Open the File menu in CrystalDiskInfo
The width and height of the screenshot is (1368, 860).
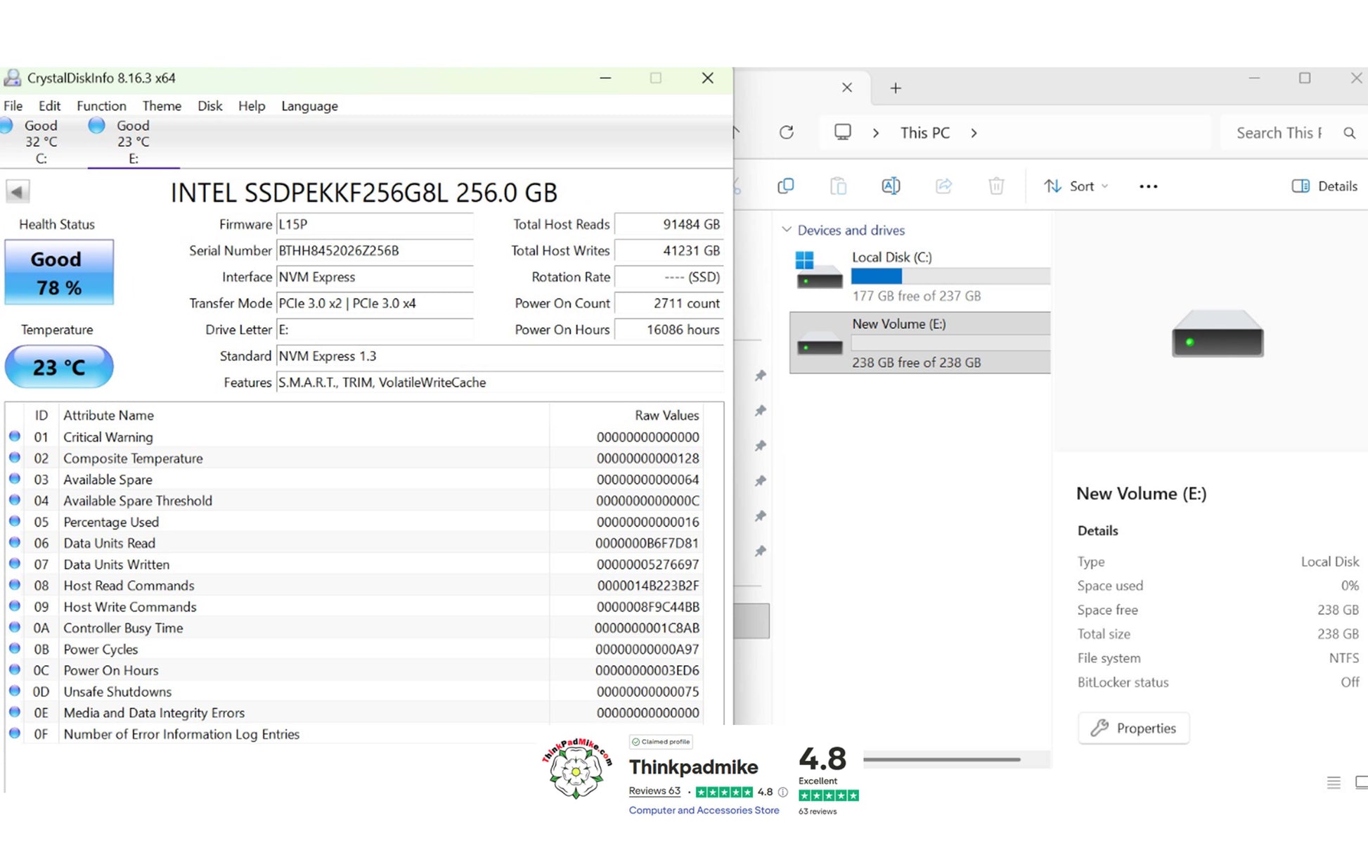coord(13,105)
